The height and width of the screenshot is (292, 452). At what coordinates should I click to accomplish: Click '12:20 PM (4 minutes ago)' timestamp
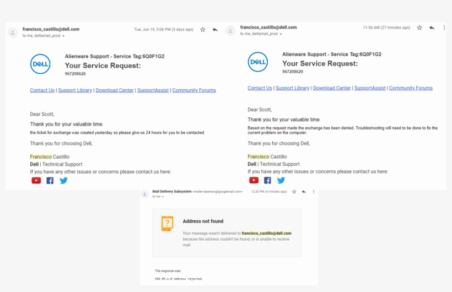click(268, 192)
